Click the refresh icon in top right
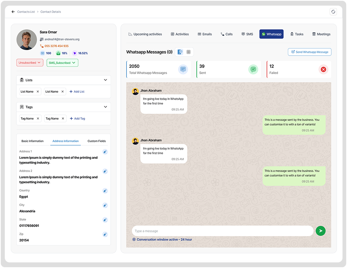The image size is (347, 268). tap(333, 12)
